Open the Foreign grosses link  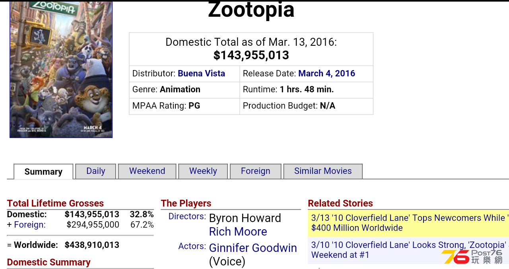coord(30,225)
